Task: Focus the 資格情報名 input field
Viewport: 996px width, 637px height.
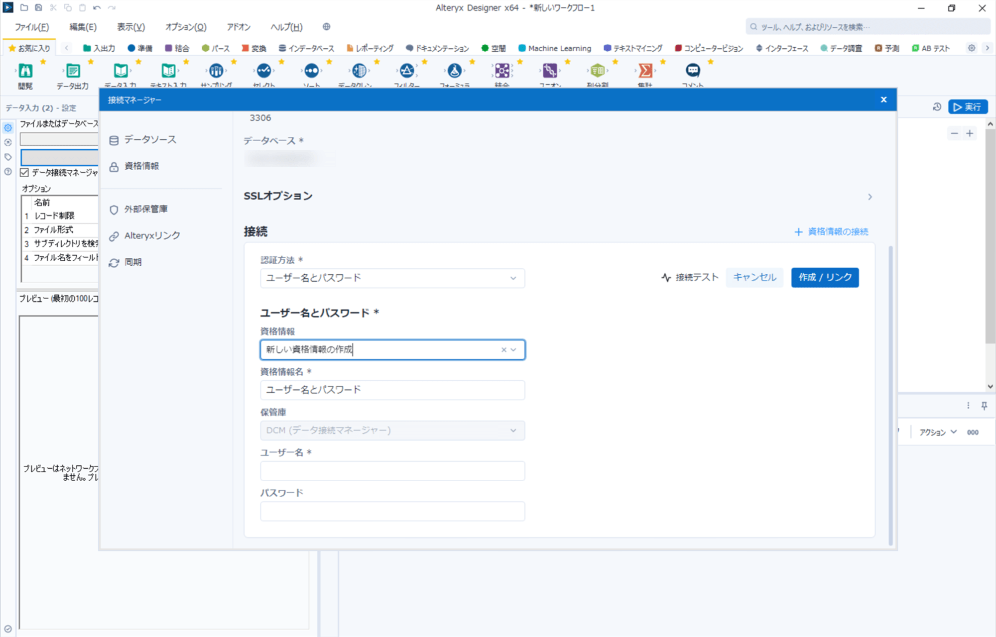Action: click(392, 390)
